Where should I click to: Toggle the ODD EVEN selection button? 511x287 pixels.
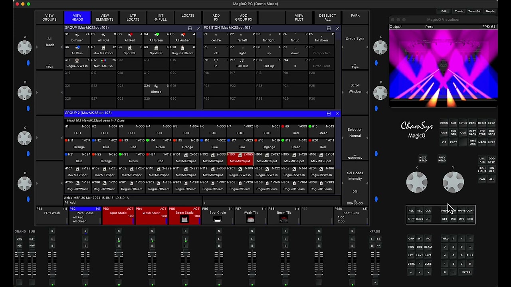coord(491,160)
